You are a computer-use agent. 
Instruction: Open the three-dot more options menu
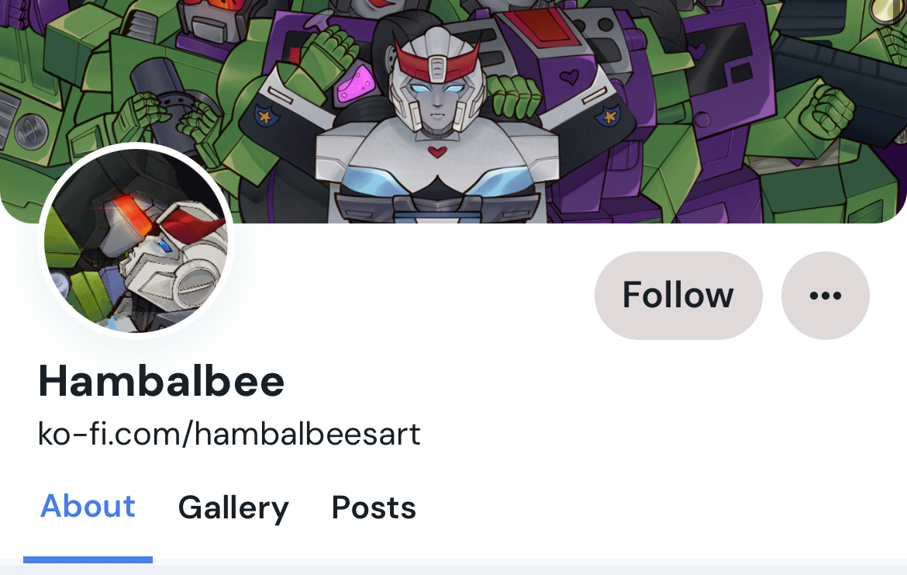[x=826, y=296]
